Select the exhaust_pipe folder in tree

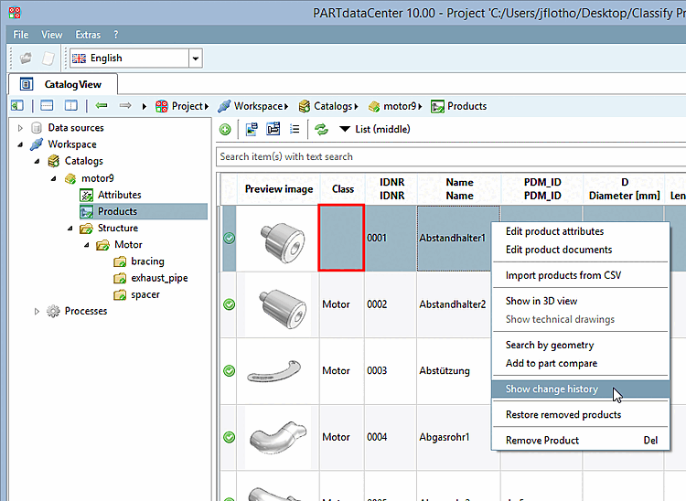[158, 278]
